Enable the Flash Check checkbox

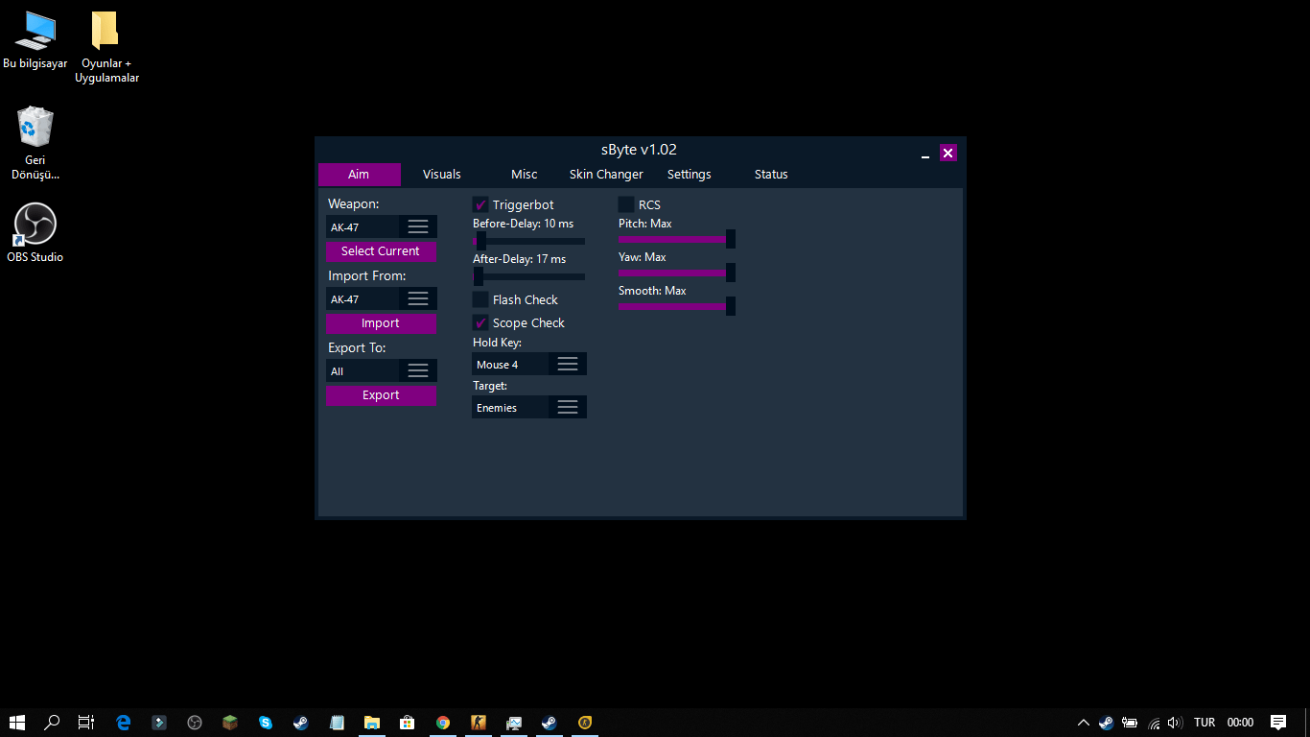480,299
